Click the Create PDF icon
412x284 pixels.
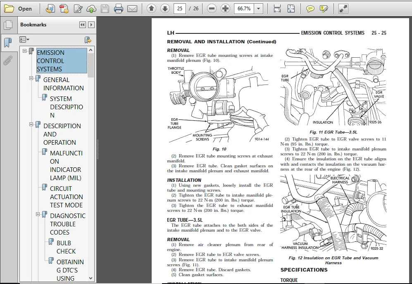tap(64, 9)
